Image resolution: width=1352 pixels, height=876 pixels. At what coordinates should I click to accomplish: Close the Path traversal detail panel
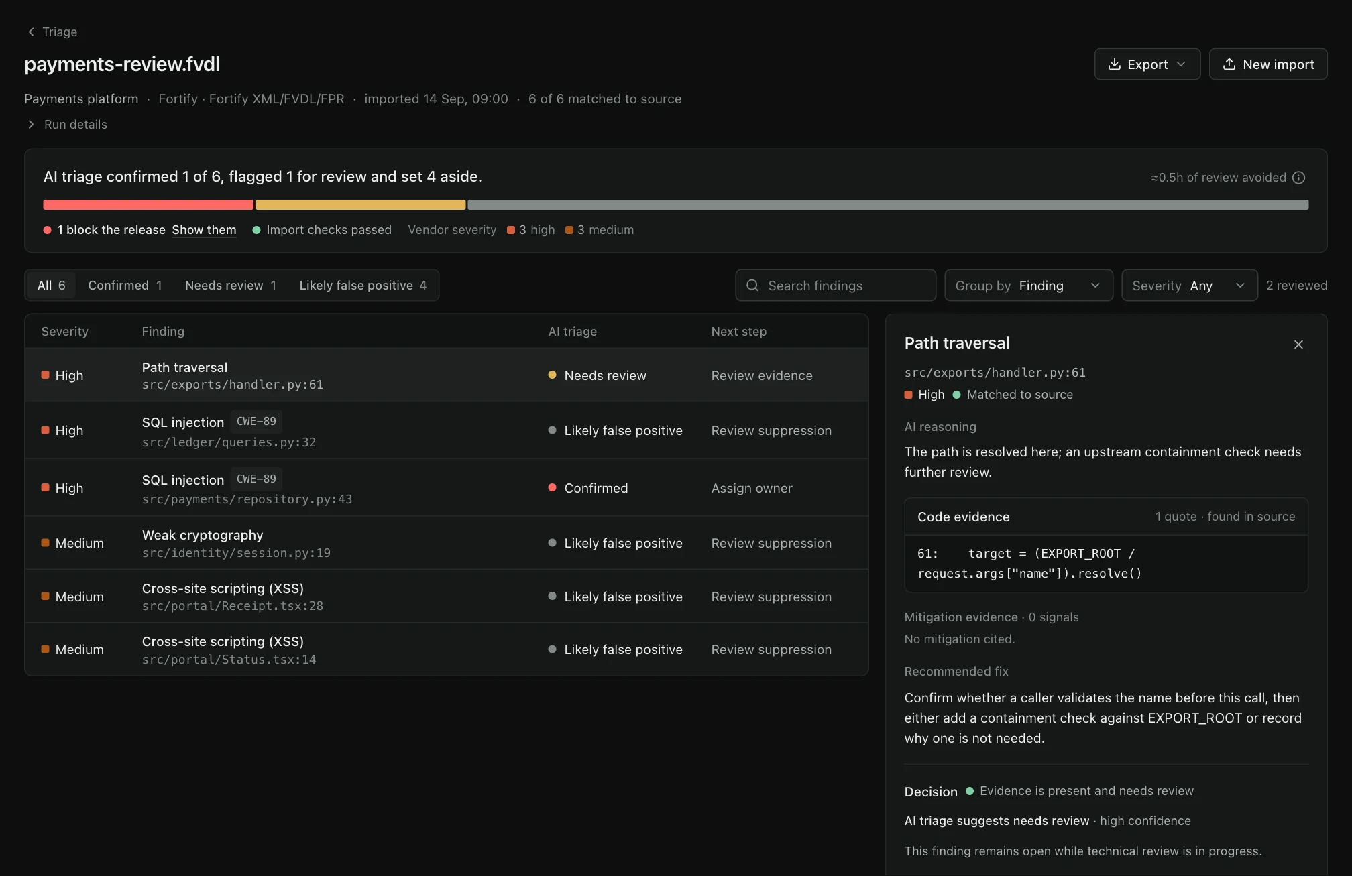(x=1298, y=345)
